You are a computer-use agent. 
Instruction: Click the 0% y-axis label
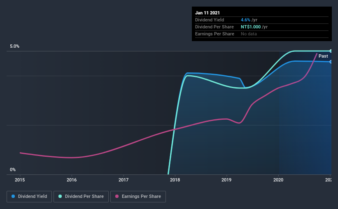pos(13,170)
